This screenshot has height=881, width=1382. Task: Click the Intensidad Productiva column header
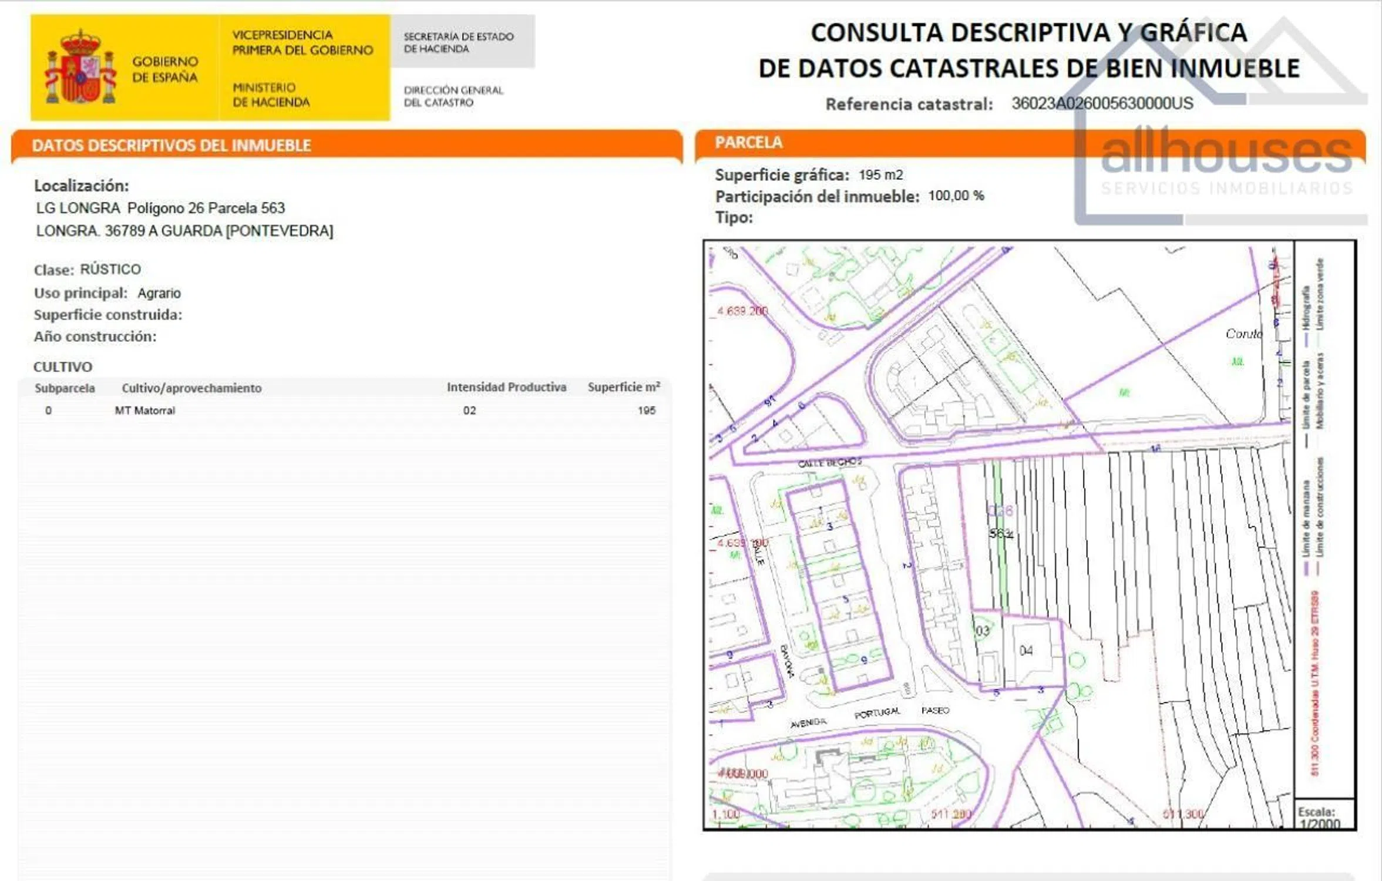[x=506, y=387]
